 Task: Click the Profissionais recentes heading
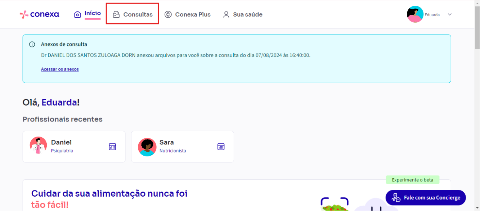(x=63, y=119)
